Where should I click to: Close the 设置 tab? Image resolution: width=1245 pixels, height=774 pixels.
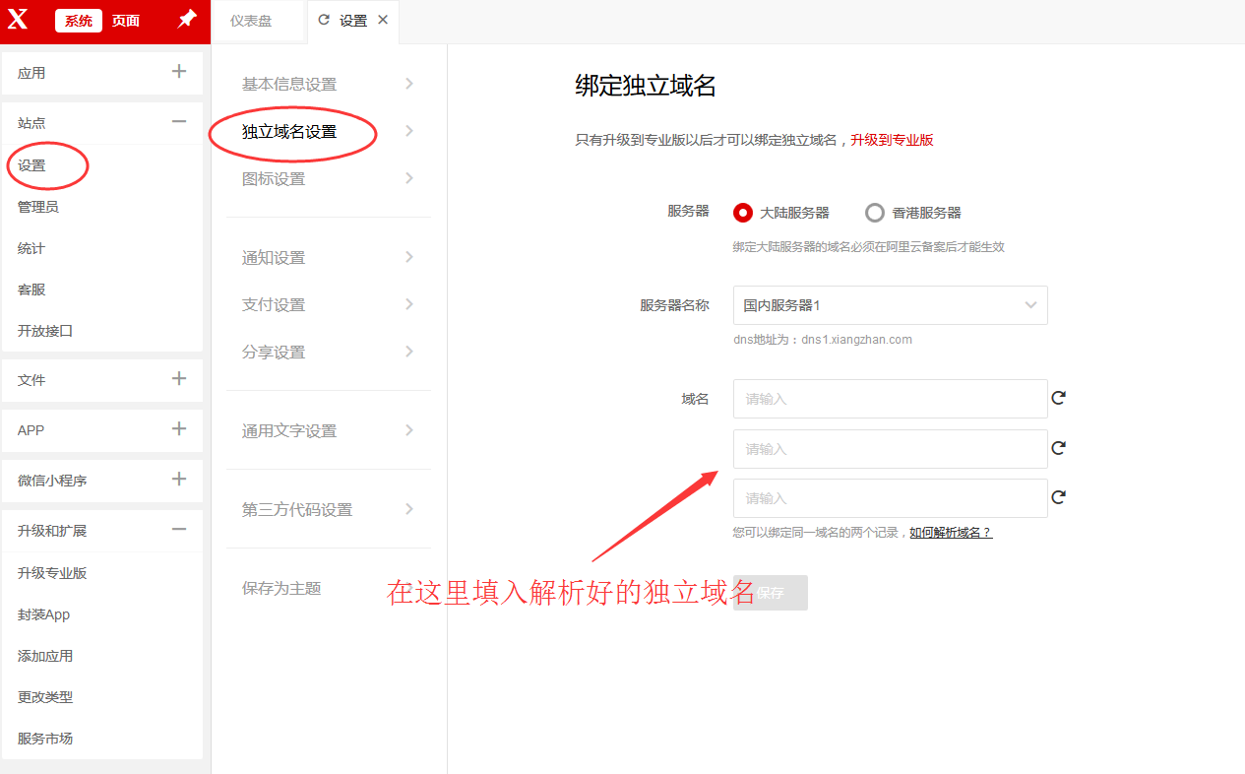coord(383,20)
